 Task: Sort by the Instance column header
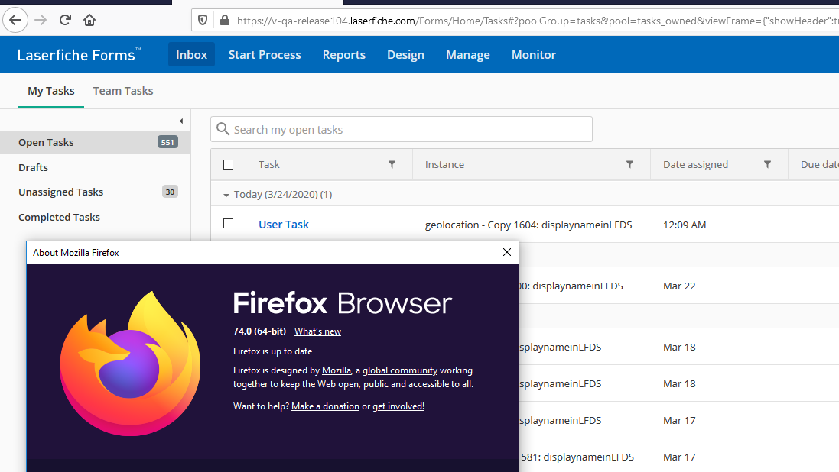point(444,165)
